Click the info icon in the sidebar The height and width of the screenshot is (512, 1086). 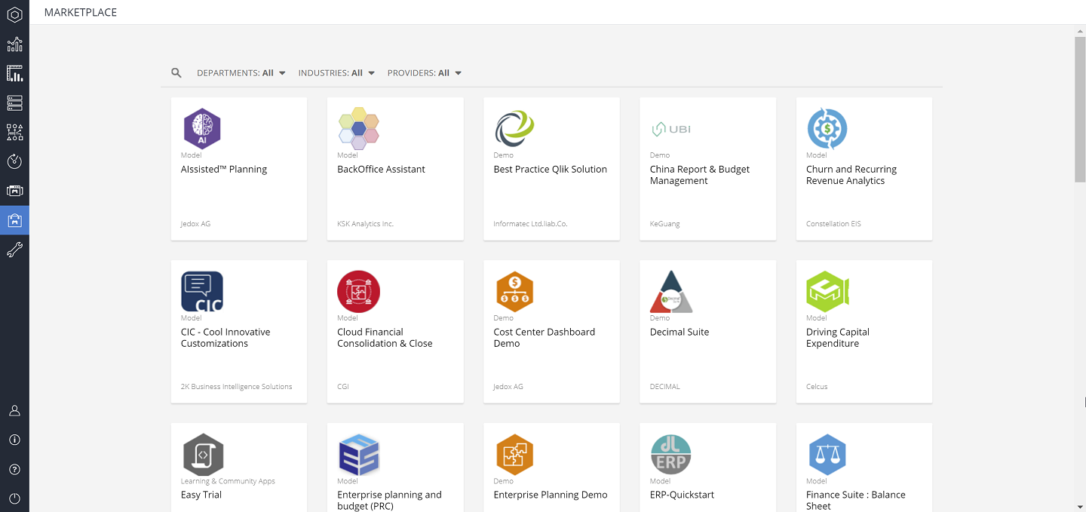(x=15, y=440)
